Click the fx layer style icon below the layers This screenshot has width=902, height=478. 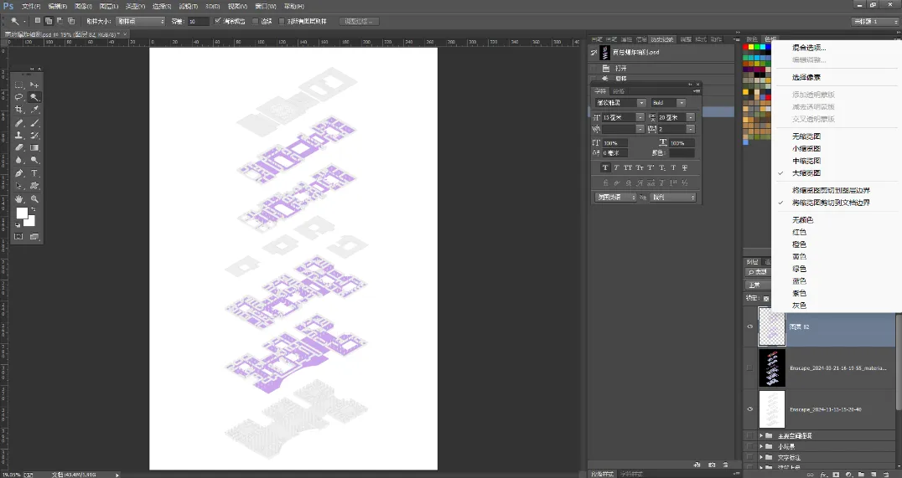pos(824,475)
